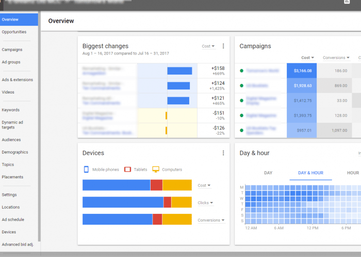Click the chart icon in top bar
This screenshot has width=361, height=257.
(x=347, y=2)
